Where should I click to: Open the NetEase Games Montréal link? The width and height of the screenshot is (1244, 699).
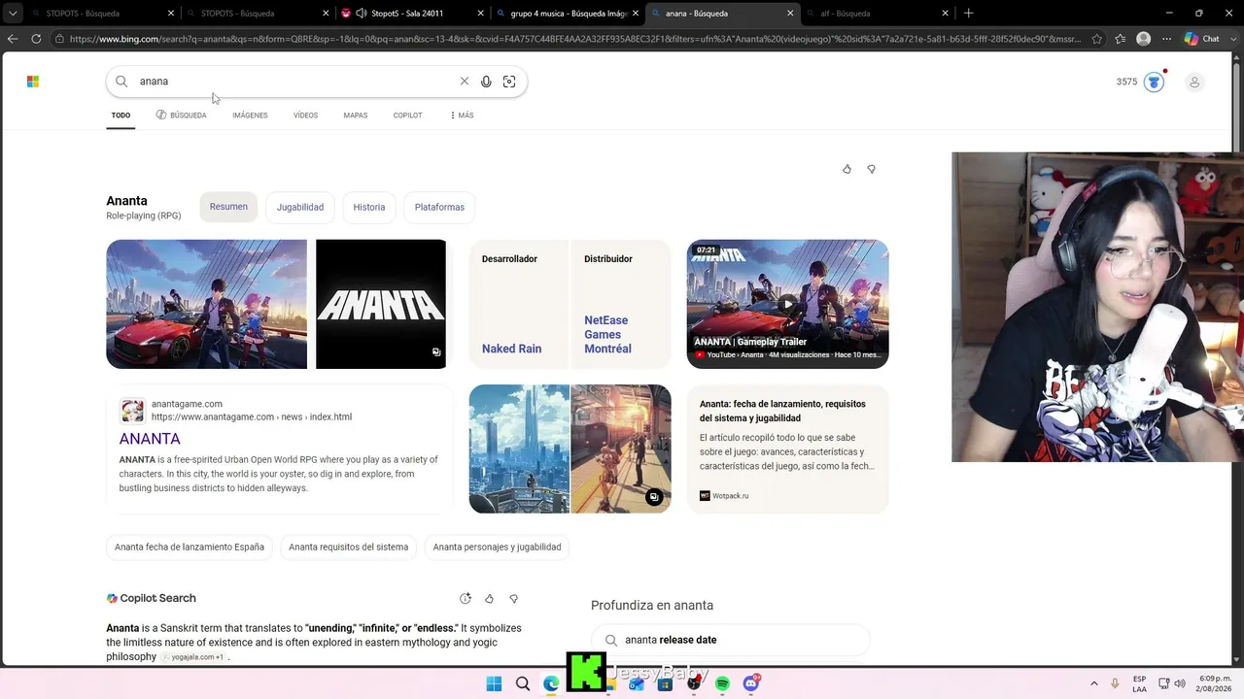click(607, 335)
